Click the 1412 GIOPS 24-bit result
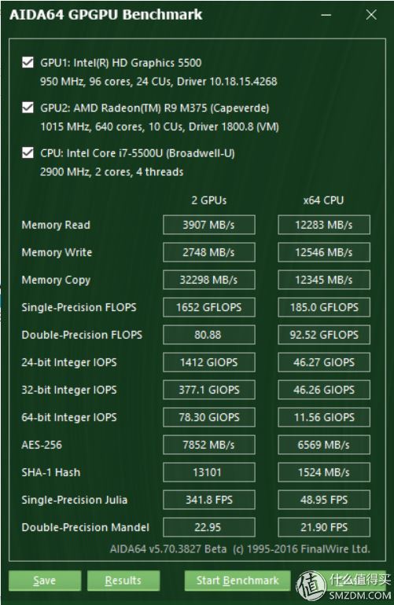The width and height of the screenshot is (394, 605). (209, 362)
